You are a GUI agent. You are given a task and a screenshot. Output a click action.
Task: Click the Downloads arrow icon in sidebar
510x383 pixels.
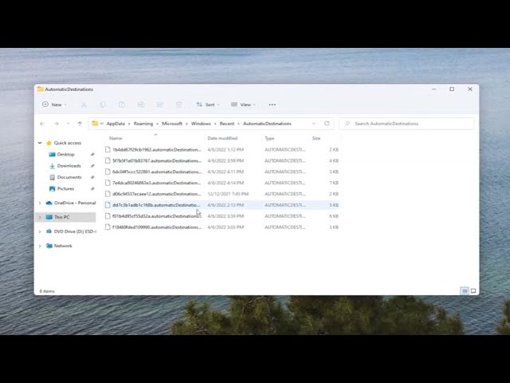[52, 166]
